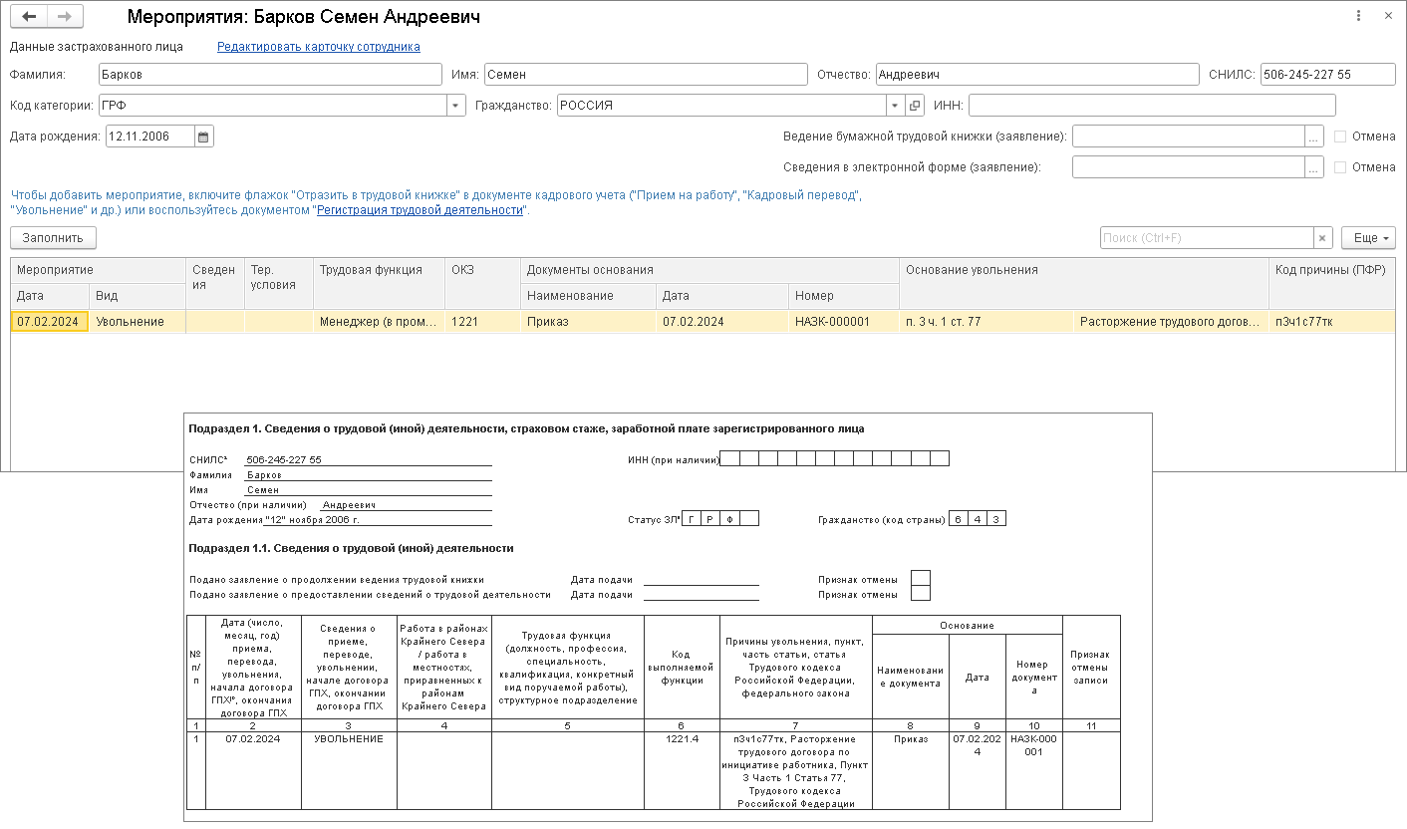This screenshot has height=829, width=1407.
Task: Check second Признак отмены box in the printed form
Action: tap(921, 594)
